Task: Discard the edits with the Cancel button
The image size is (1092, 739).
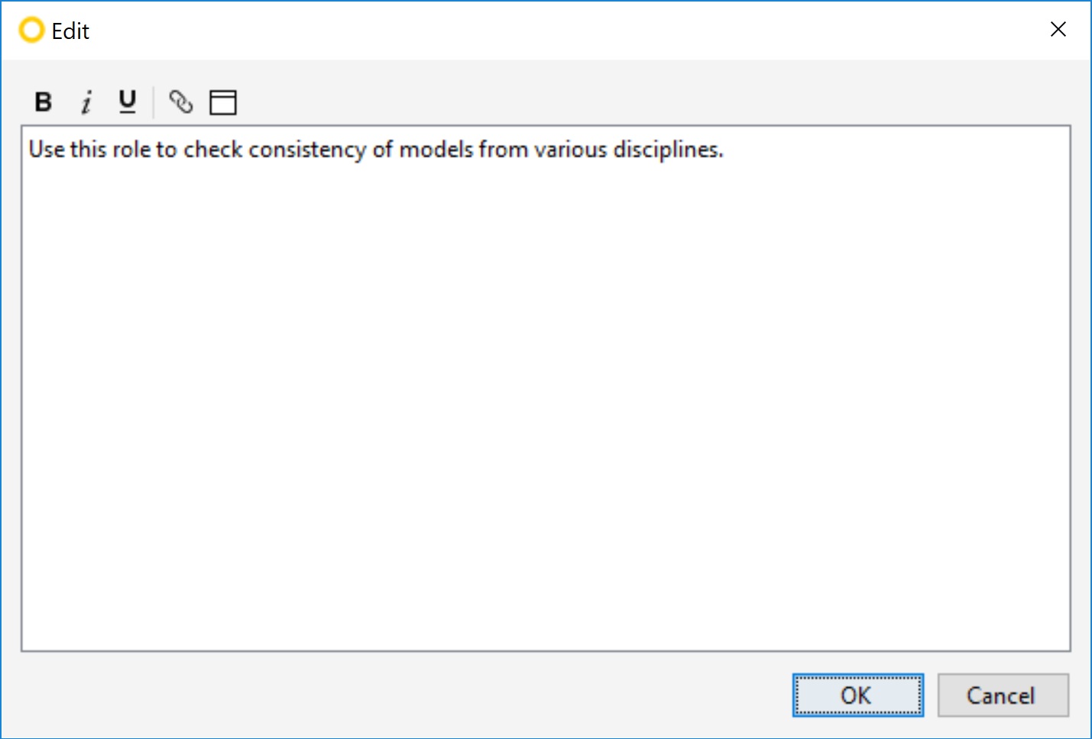Action: [1003, 695]
